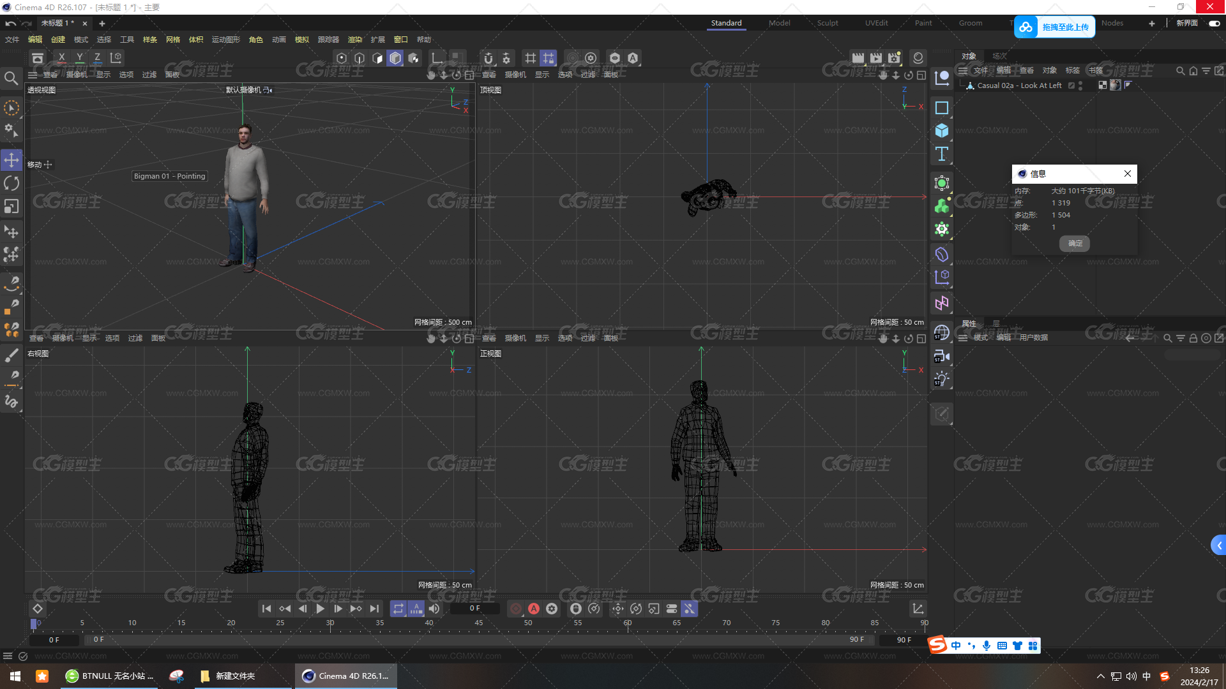Go to the end of animation

[x=374, y=609]
